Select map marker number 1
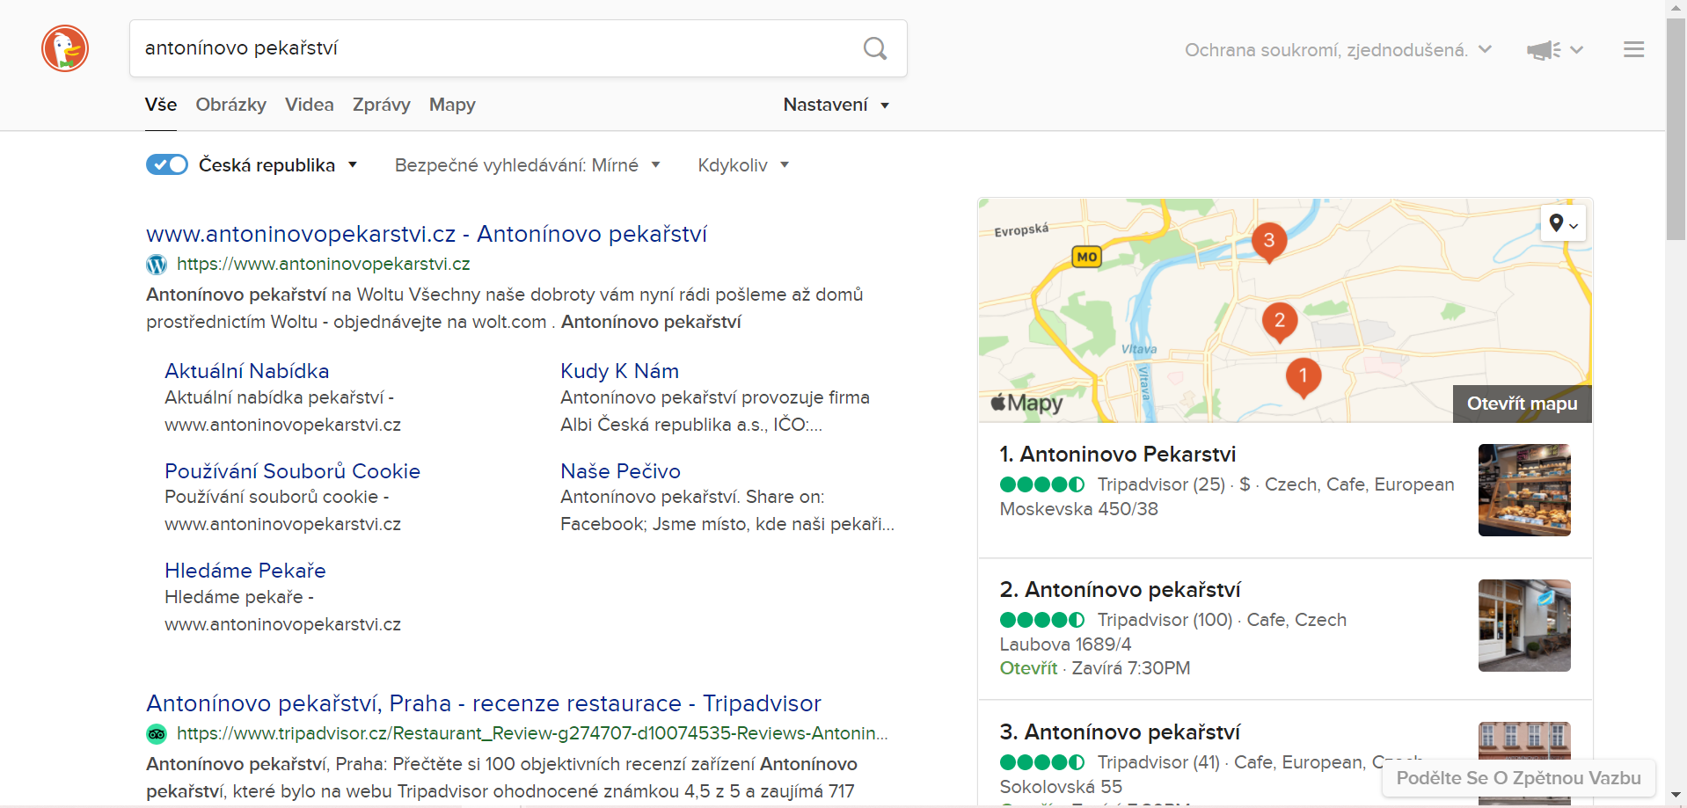1687x808 pixels. [1304, 377]
